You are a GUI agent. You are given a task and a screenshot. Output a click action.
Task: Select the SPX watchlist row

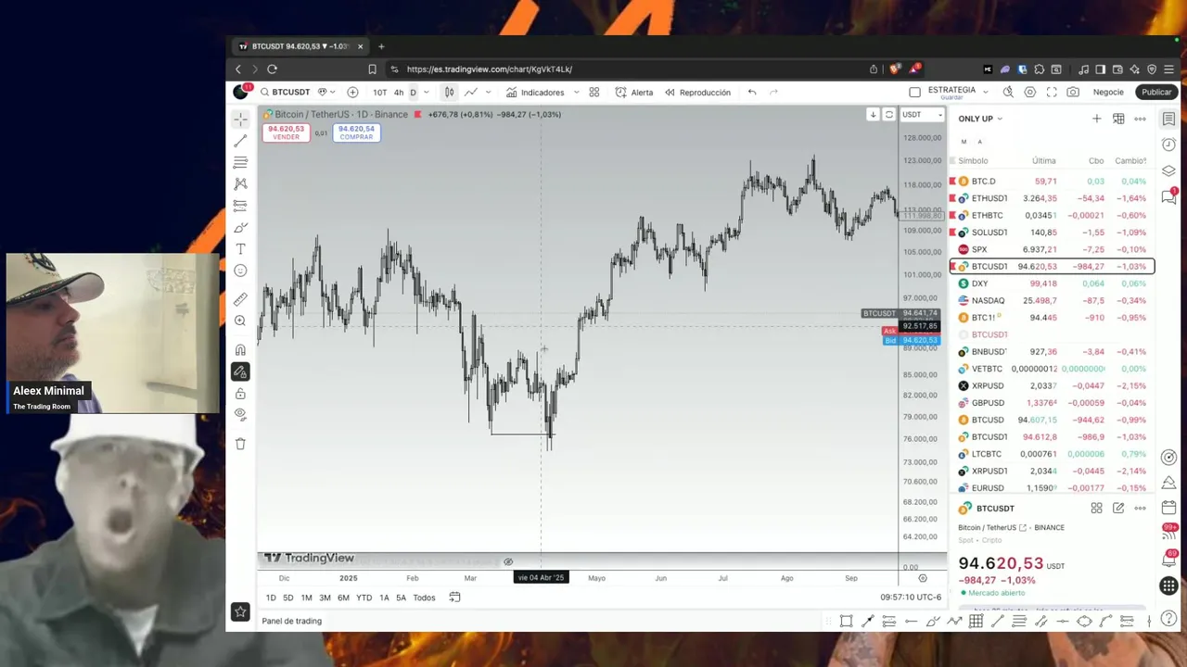pos(1051,249)
